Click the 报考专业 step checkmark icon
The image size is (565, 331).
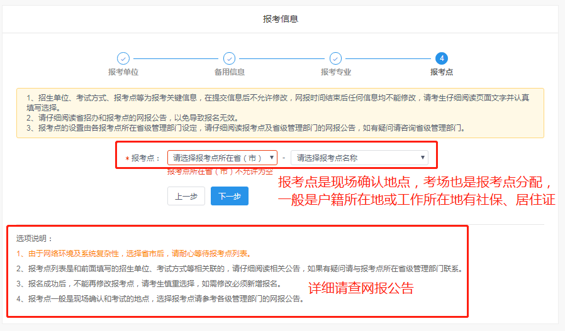point(335,58)
